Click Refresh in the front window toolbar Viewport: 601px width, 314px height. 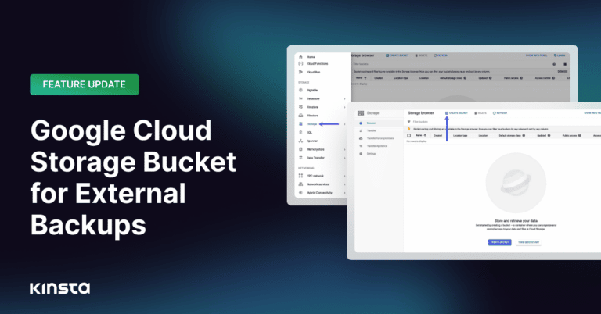500,113
